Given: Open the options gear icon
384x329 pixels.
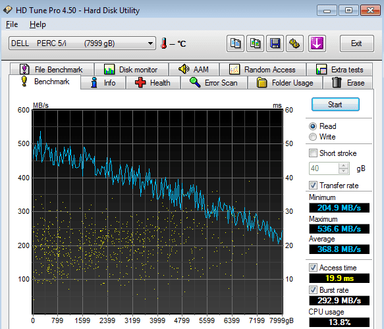Looking at the screenshot, I should click(295, 43).
